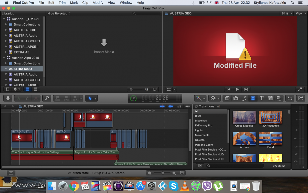Image resolution: width=308 pixels, height=193 pixels.
Task: Click the Share export button
Action: [x=301, y=98]
